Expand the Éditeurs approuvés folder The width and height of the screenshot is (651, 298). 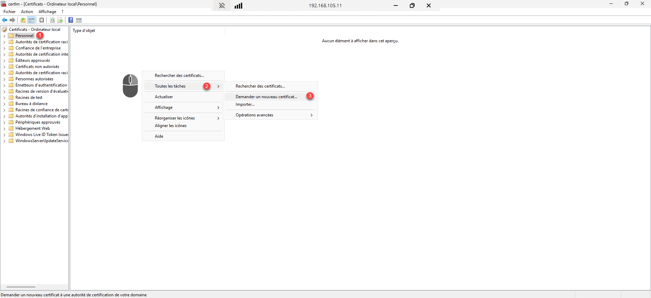tap(4, 60)
